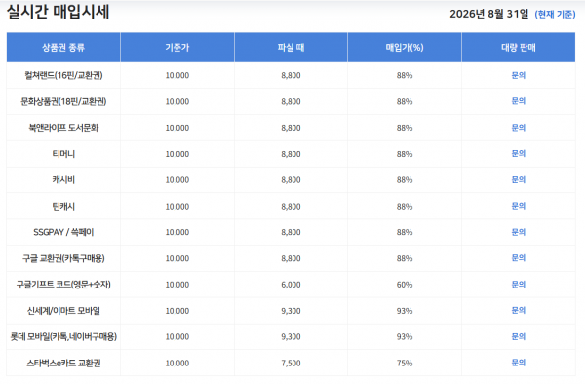Select 신세계/이마트 모바일 product name
Viewport: 585px width, 384px height.
coord(63,310)
